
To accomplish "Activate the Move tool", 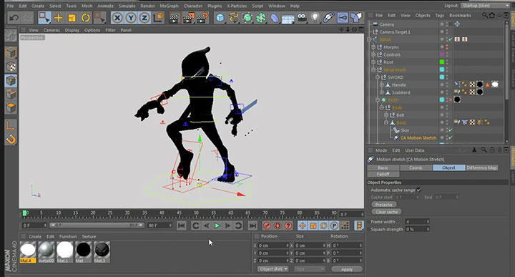I will coord(58,18).
